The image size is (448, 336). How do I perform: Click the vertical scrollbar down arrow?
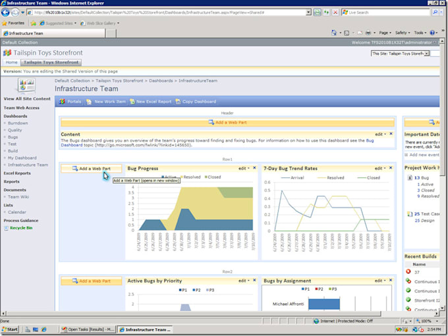[x=442, y=308]
